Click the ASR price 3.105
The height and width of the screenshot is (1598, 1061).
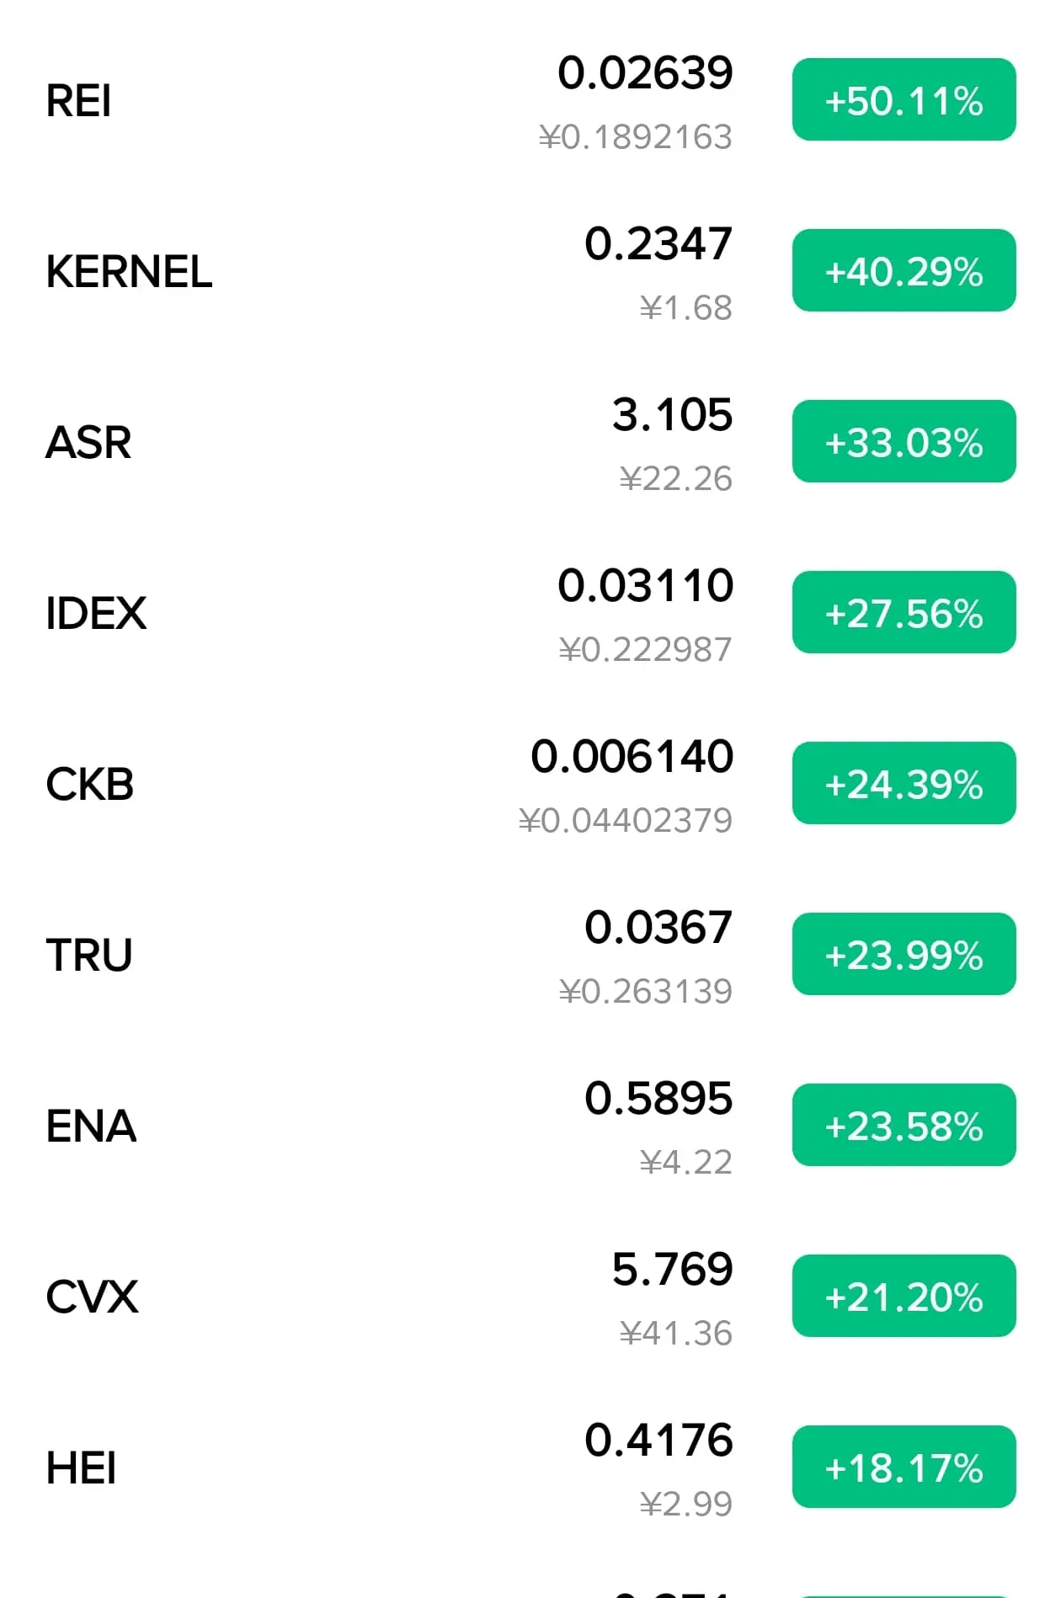coord(672,415)
